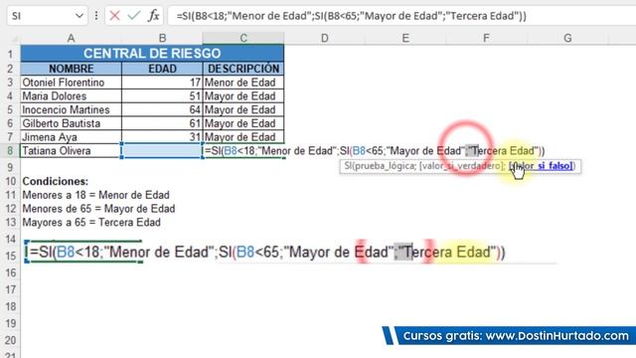Click inside the formula bar text
The image size is (636, 358).
[351, 16]
